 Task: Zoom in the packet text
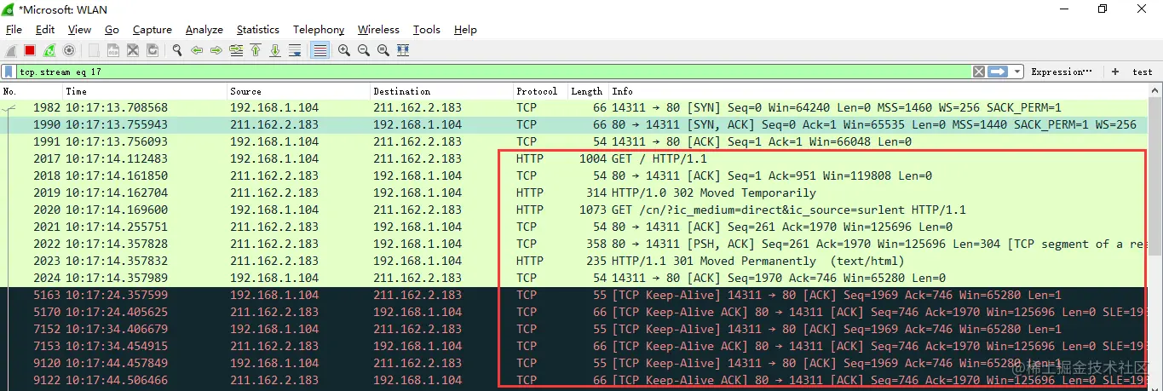(x=344, y=50)
